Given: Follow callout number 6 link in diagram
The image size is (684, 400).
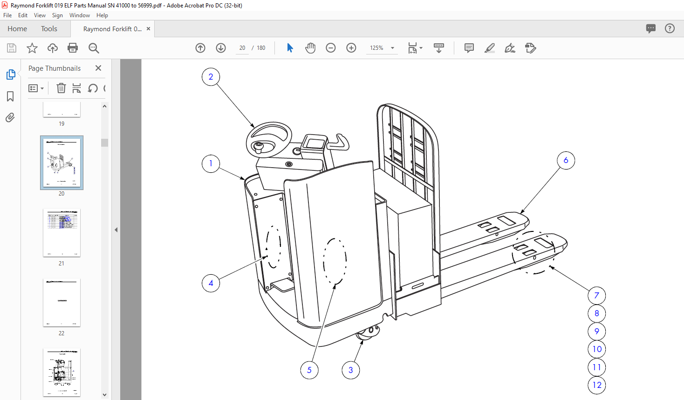Looking at the screenshot, I should 566,161.
